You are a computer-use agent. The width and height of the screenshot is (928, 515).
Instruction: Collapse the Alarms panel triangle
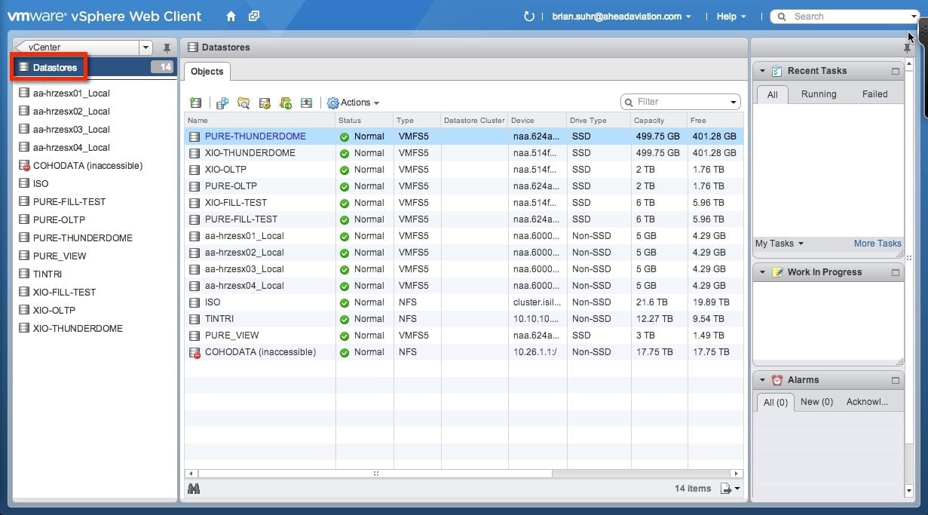click(762, 380)
